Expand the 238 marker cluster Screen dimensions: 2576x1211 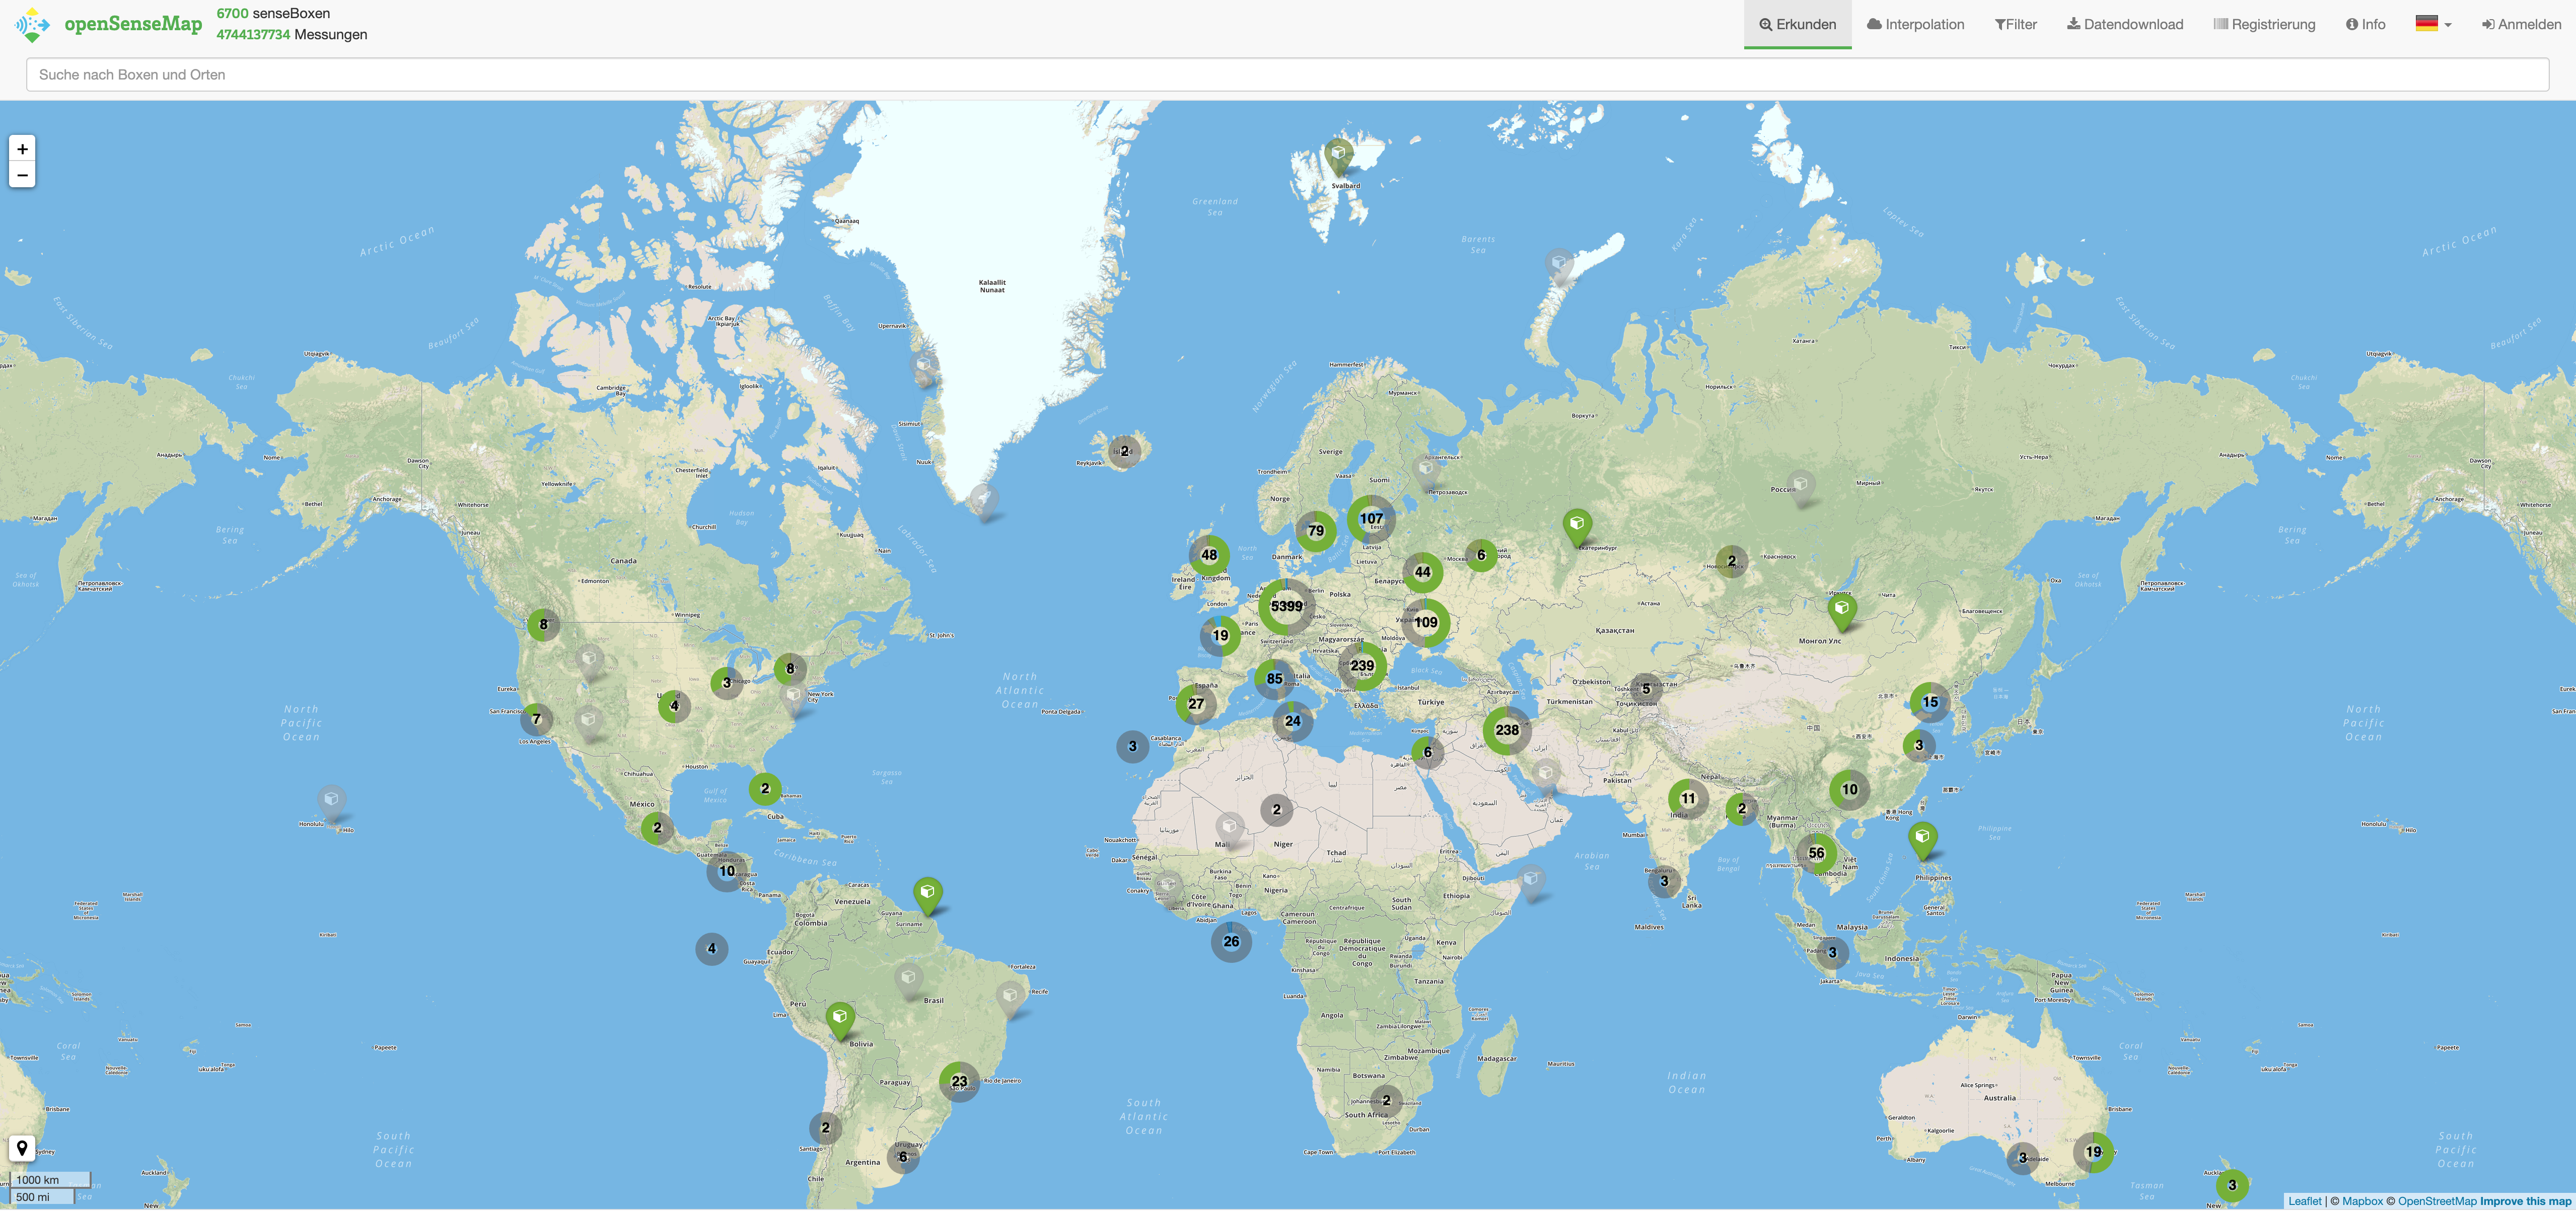(1506, 730)
